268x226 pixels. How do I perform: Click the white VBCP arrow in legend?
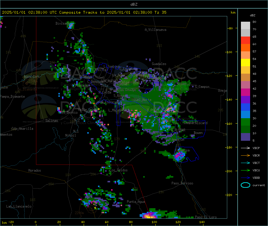(245, 148)
